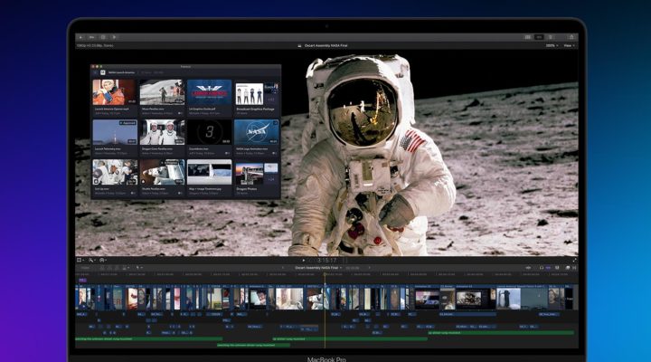Open the timeline Index button

[x=85, y=268]
